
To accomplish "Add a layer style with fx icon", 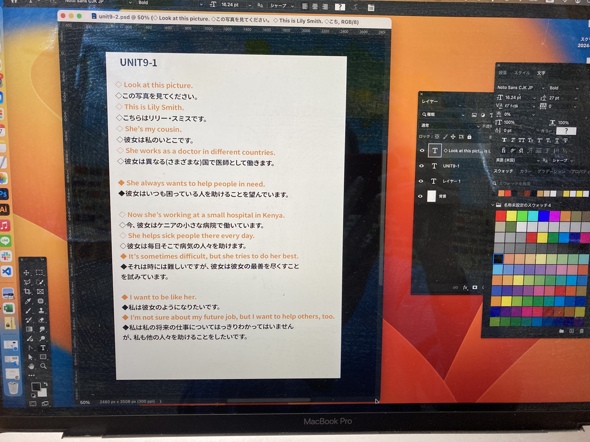I will (466, 287).
